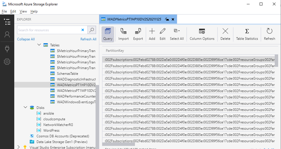Select the NetworkWatcherRG disk item
Image resolution: width=281 pixels, height=149 pixels.
point(58,125)
